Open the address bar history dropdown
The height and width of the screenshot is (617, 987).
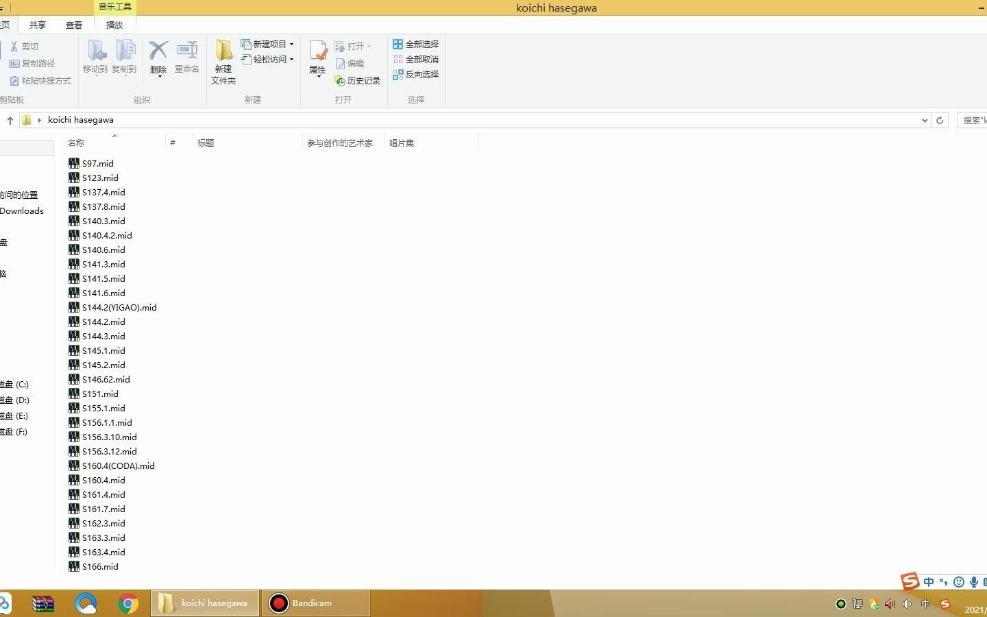click(x=925, y=120)
